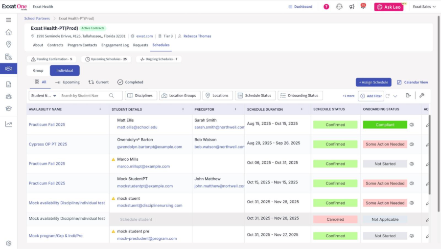This screenshot has height=249, width=441.
Task: Click the export icon beside the wrench
Action: (x=408, y=96)
